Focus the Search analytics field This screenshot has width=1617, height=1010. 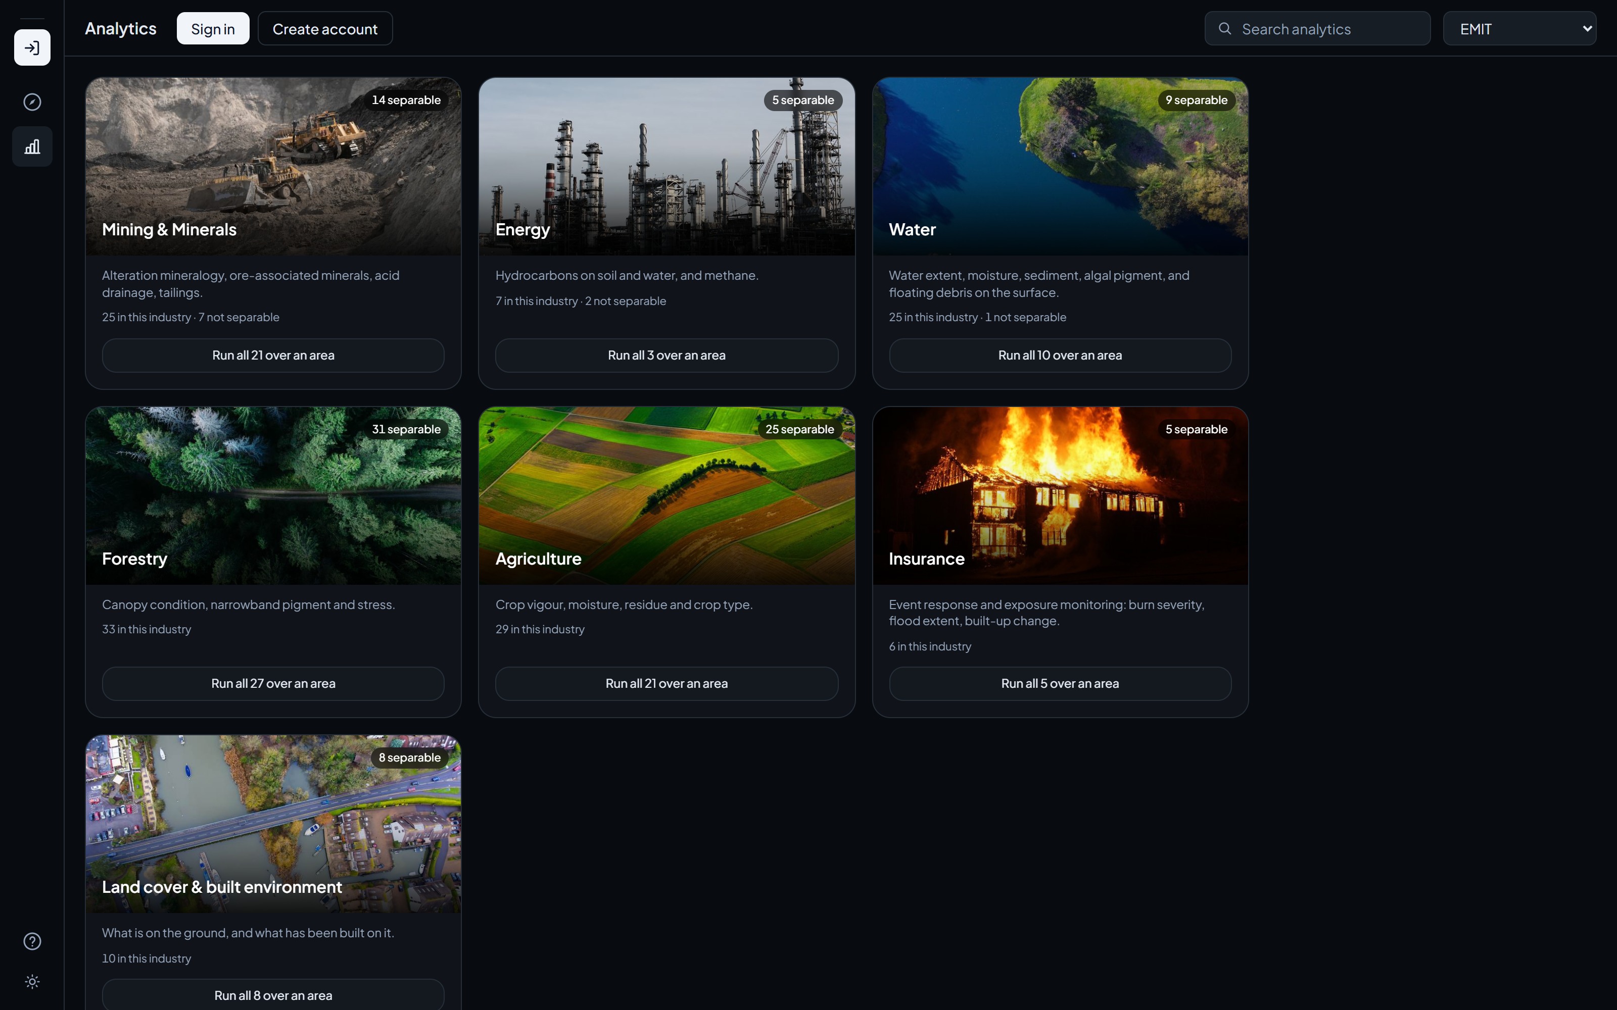[1317, 28]
